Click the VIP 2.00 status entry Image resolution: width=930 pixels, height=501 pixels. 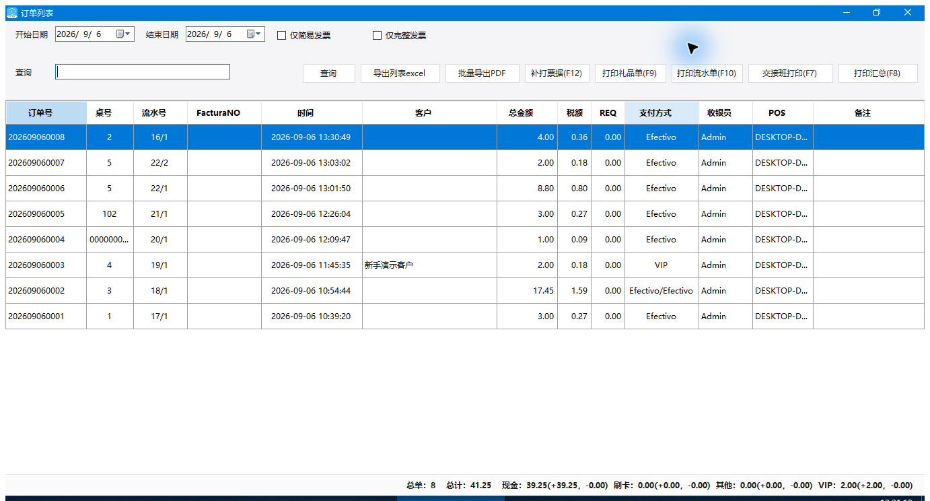pyautogui.click(x=865, y=485)
